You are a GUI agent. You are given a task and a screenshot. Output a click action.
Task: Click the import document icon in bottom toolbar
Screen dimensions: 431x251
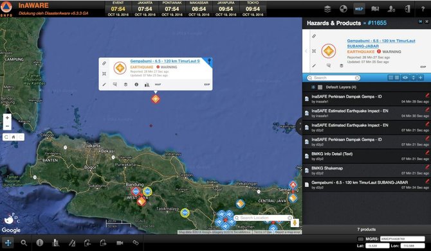pyautogui.click(x=87, y=243)
